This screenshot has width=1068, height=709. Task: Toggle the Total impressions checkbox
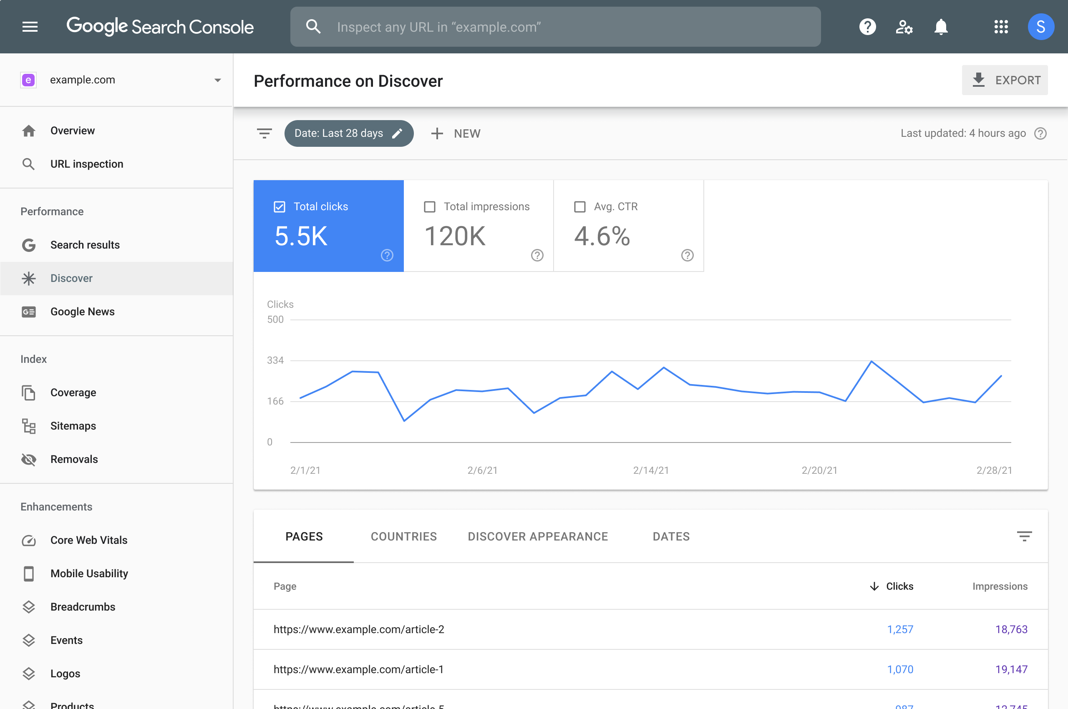tap(430, 206)
